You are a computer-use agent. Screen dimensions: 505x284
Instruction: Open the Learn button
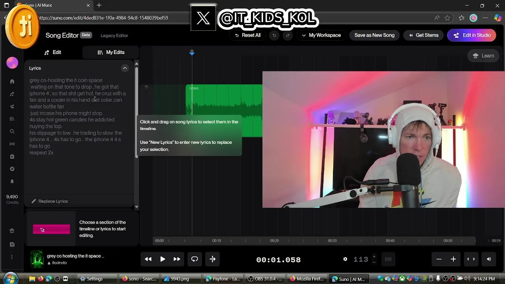(x=483, y=56)
